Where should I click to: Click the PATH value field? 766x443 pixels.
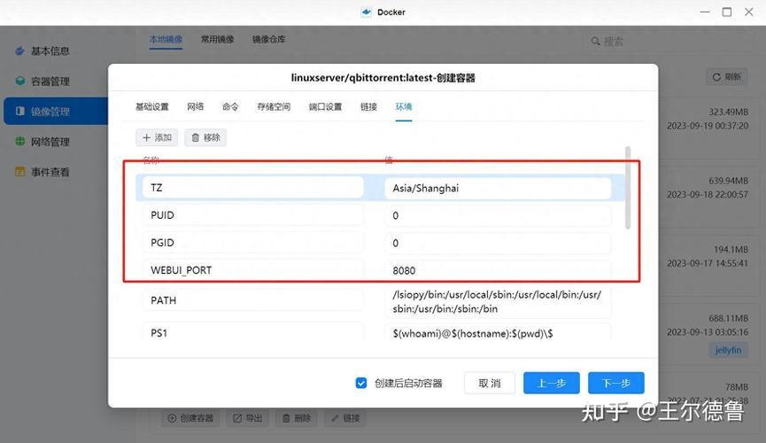498,302
